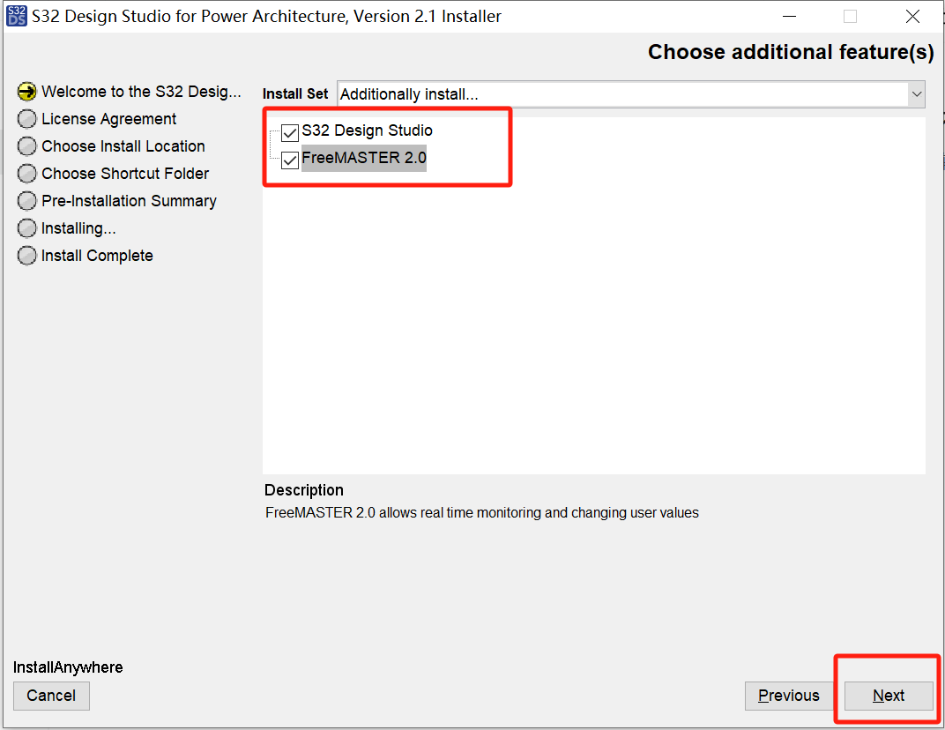Click the 'Install Complete' step text
This screenshot has width=945, height=730.
97,256
